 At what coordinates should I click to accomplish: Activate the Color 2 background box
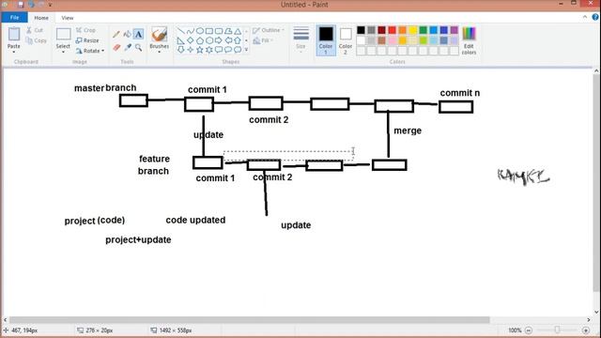point(346,40)
